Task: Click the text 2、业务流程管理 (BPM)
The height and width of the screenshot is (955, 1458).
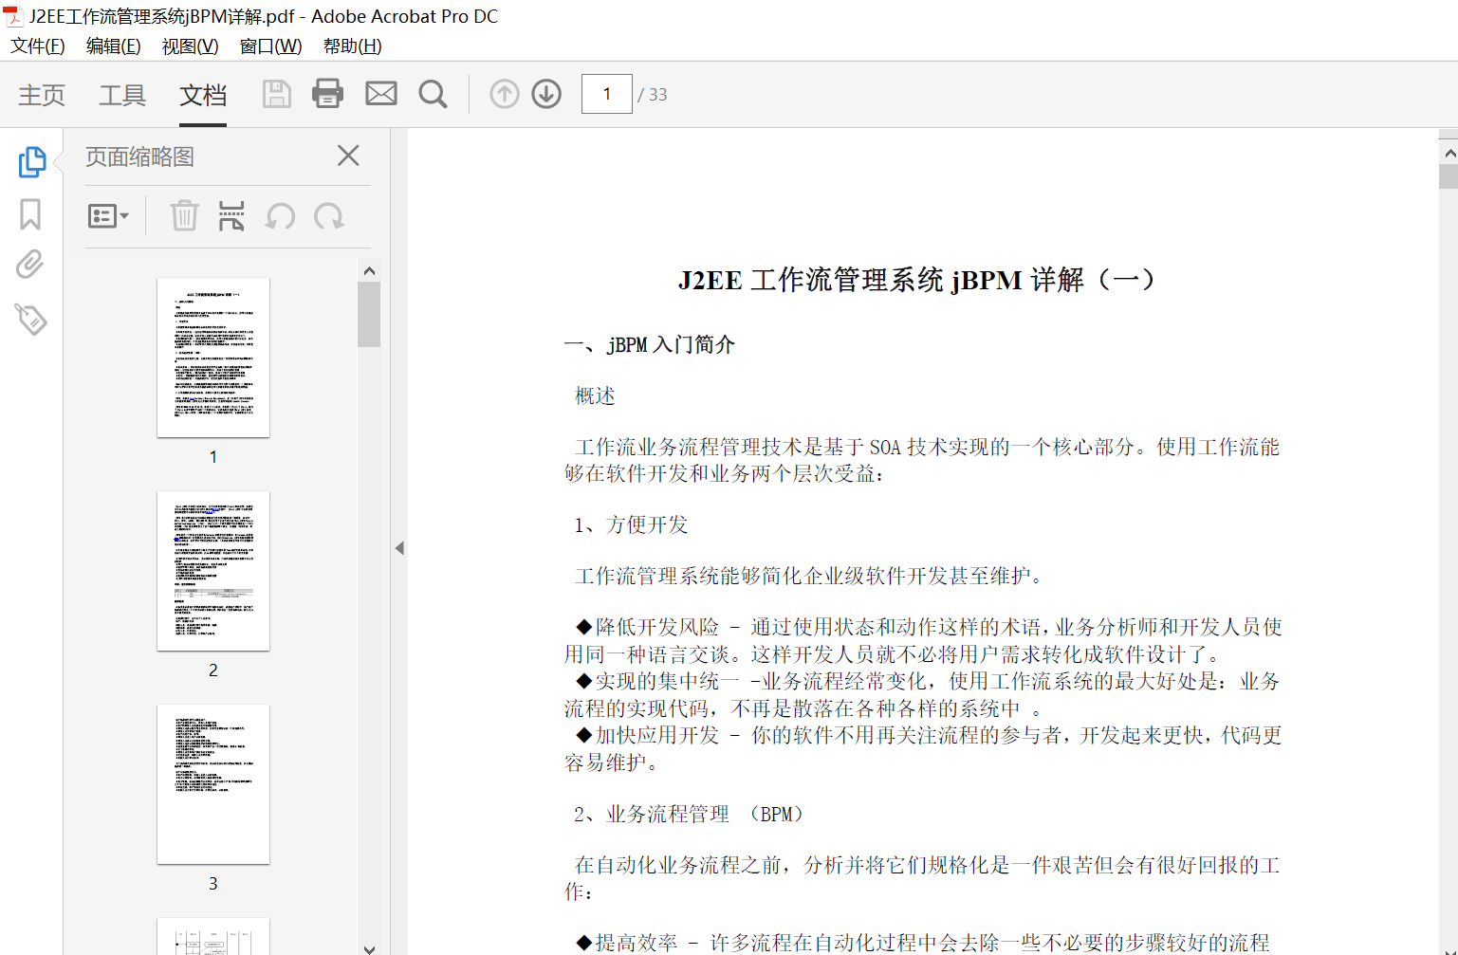Action: tap(689, 814)
